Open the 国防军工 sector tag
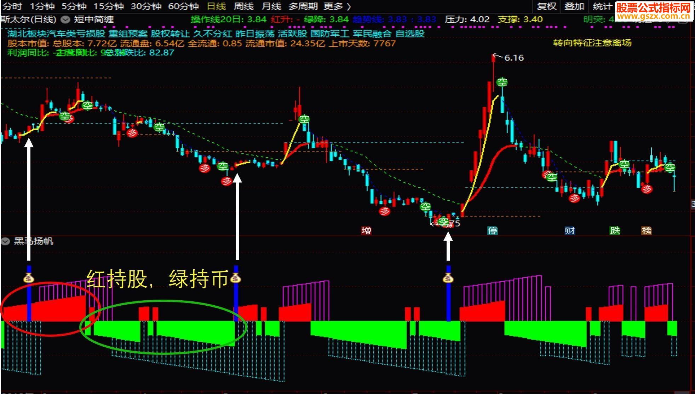This screenshot has width=695, height=394. click(330, 34)
